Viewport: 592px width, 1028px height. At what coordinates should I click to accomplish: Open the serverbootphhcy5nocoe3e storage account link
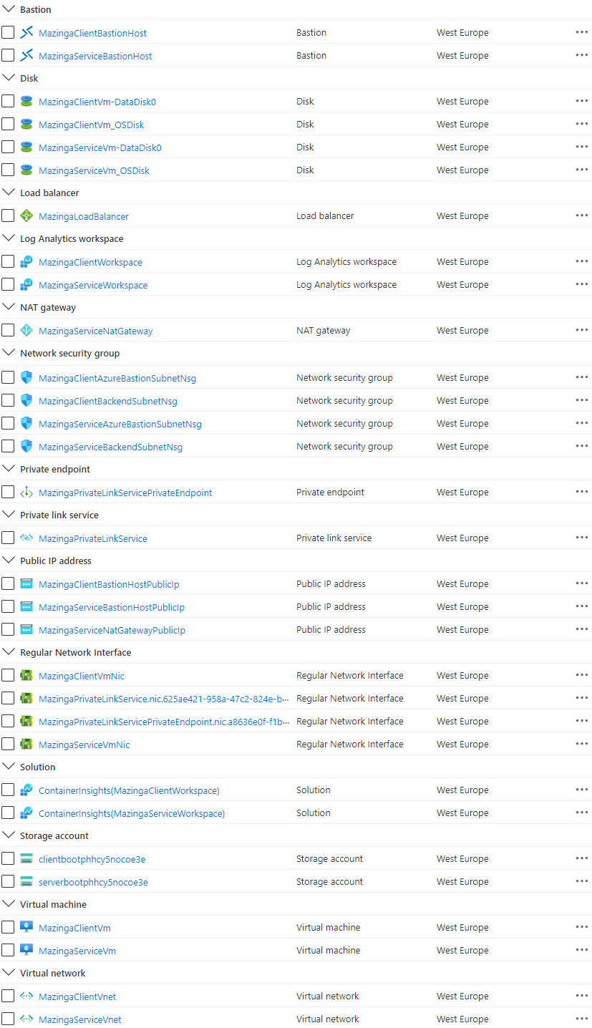tap(93, 882)
